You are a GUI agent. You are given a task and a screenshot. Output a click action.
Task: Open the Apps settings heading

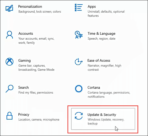point(92,6)
